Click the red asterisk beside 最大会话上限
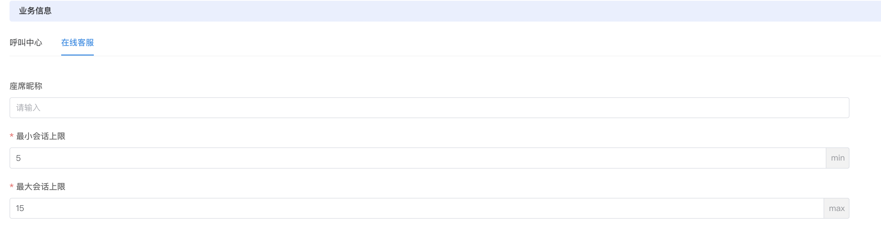Image resolution: width=881 pixels, height=237 pixels. [12, 187]
